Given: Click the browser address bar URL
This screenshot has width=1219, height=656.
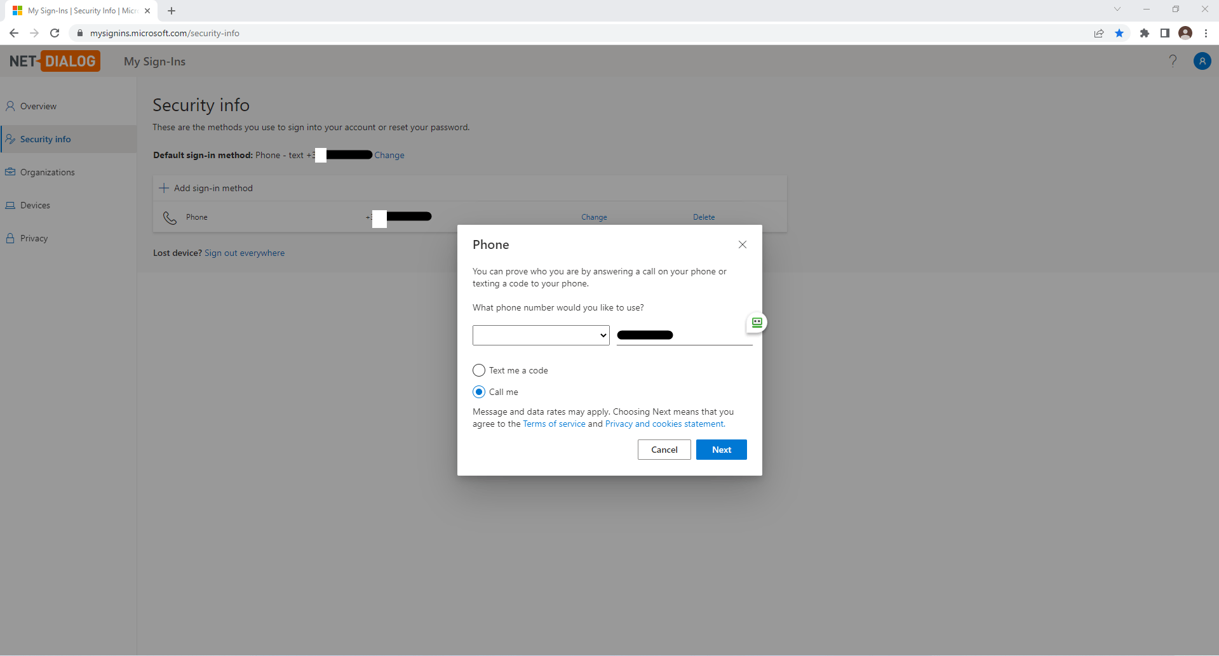Looking at the screenshot, I should click(165, 33).
